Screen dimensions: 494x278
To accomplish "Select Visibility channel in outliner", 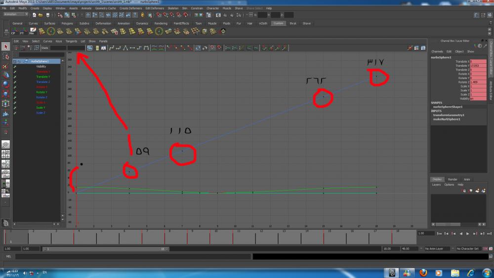I will 41,67.
